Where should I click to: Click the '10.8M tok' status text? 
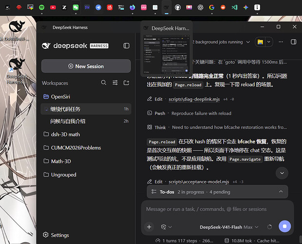242,241
